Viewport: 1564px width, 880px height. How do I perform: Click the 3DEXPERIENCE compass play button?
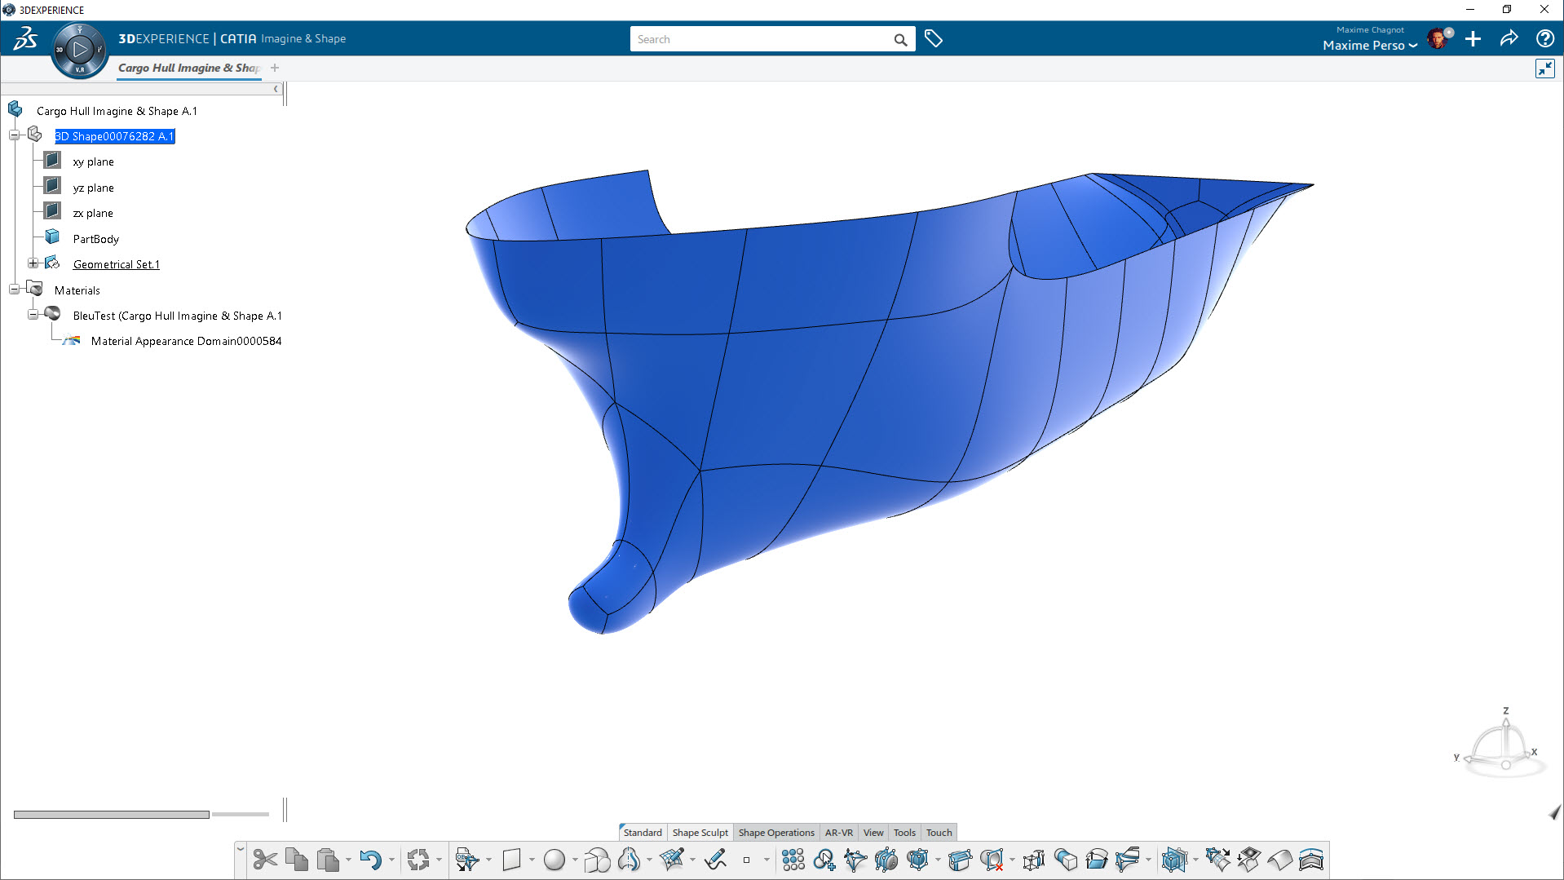(x=80, y=50)
